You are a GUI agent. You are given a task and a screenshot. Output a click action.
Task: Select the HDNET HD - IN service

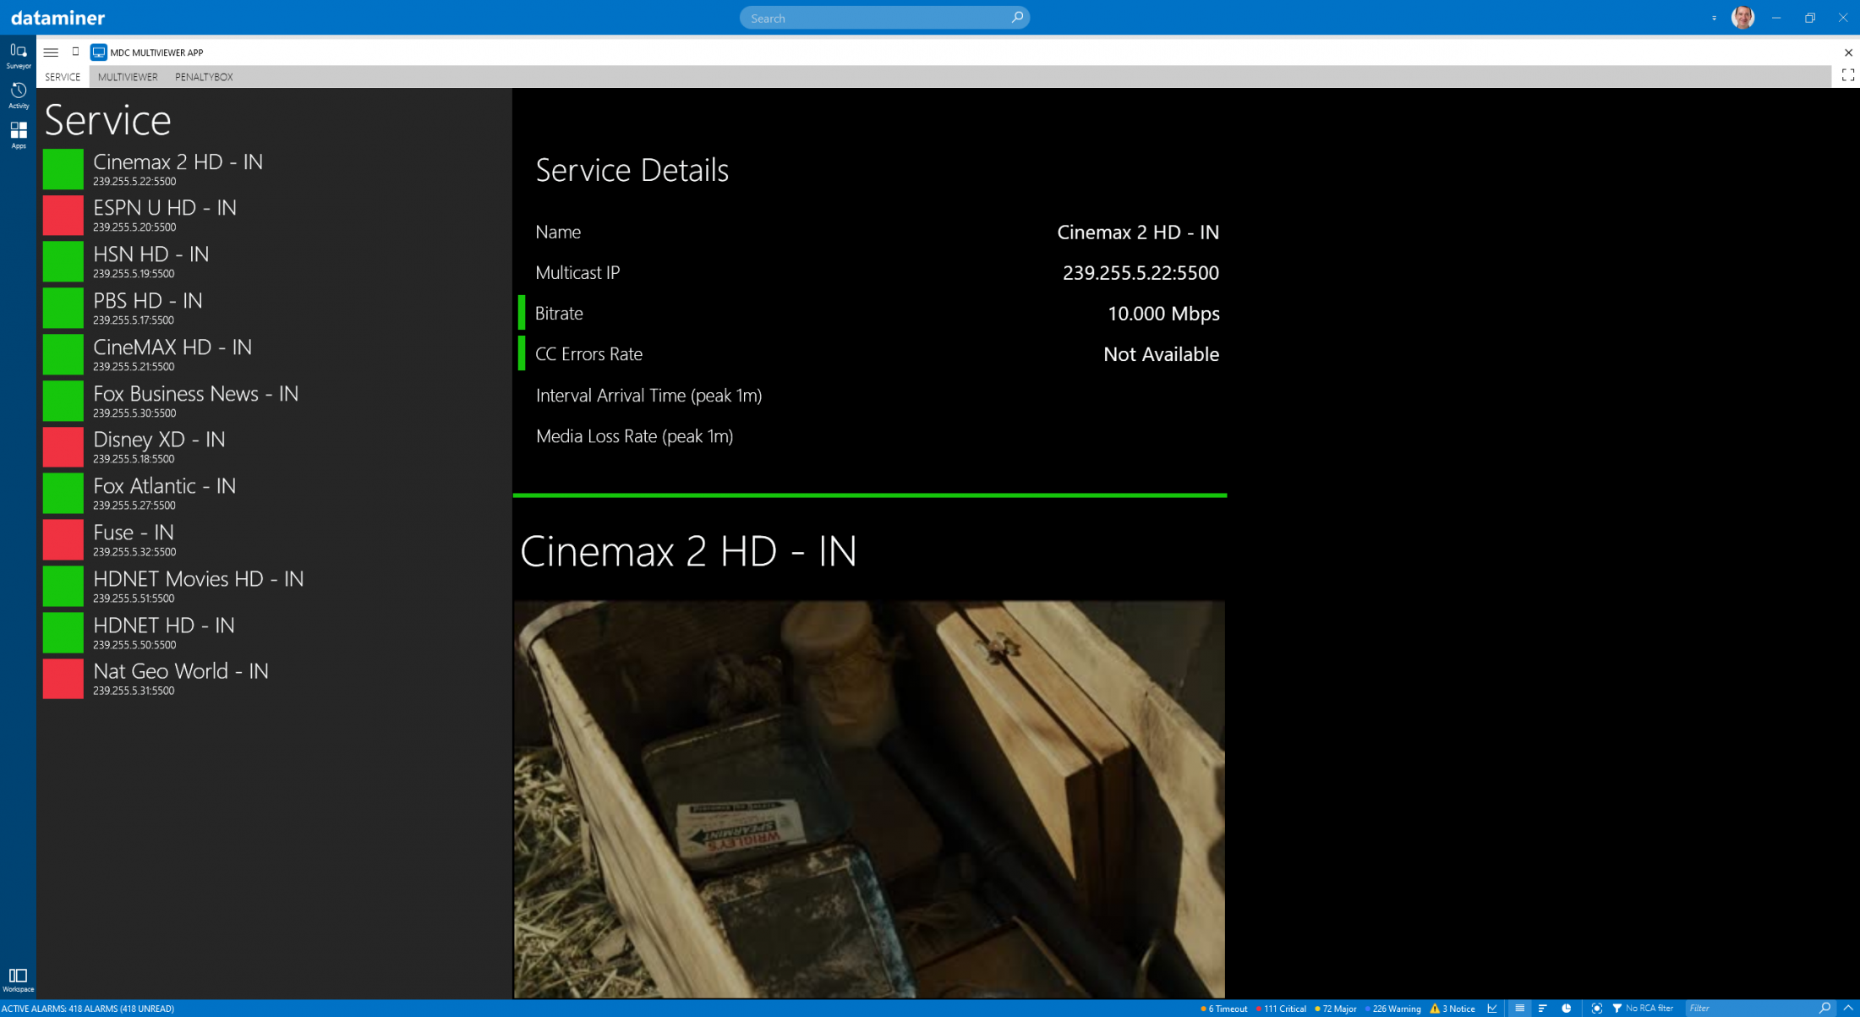click(x=275, y=633)
